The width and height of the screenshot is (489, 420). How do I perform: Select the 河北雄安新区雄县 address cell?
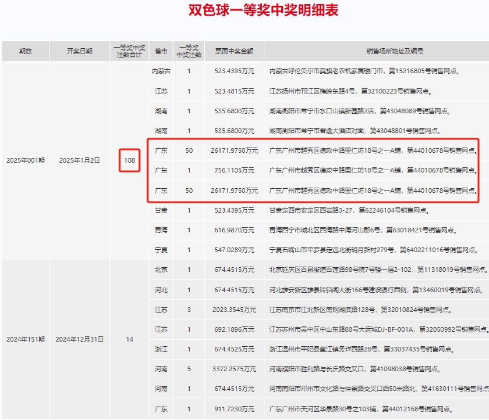(x=377, y=290)
